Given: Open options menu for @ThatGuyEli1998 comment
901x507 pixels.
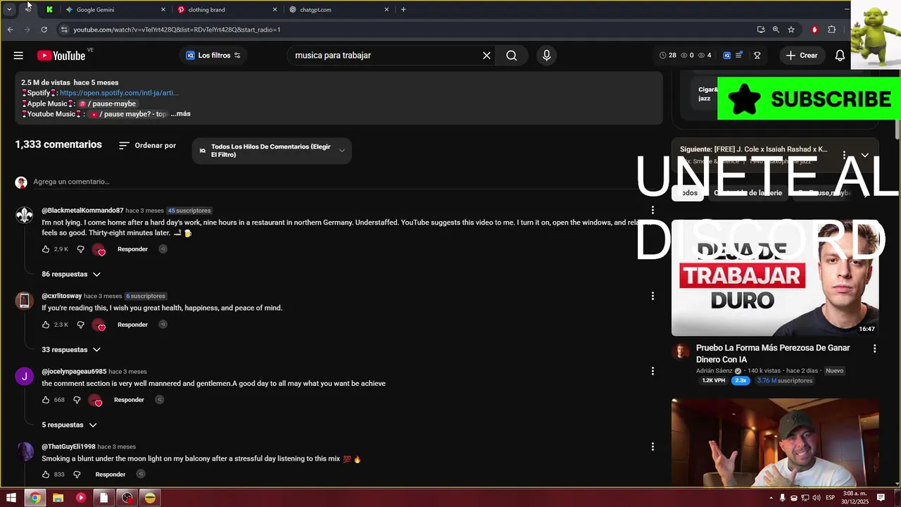Looking at the screenshot, I should coord(653,446).
